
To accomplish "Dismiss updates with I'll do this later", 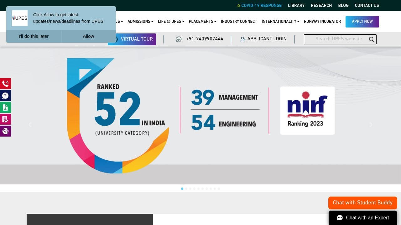I will 34,36.
